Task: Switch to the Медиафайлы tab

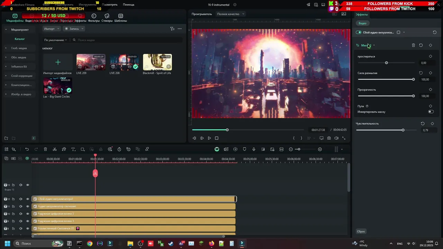Action: [15, 18]
